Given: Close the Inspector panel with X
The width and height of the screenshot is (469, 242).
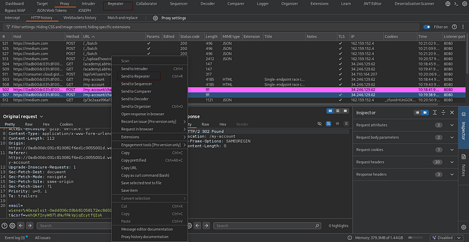Looking at the screenshot, I should (x=452, y=113).
